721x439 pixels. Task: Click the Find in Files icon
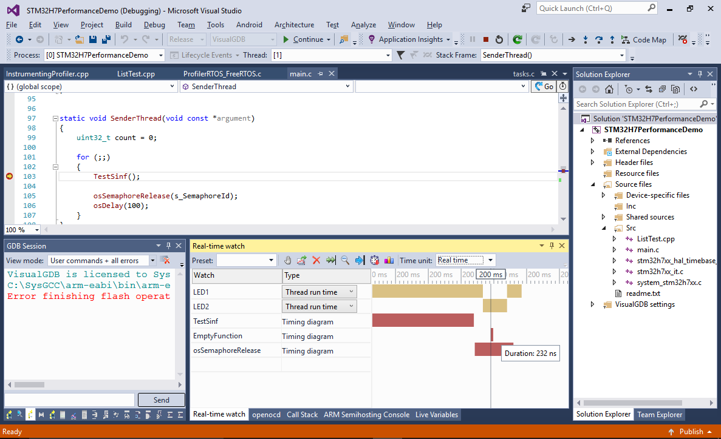(x=343, y=39)
